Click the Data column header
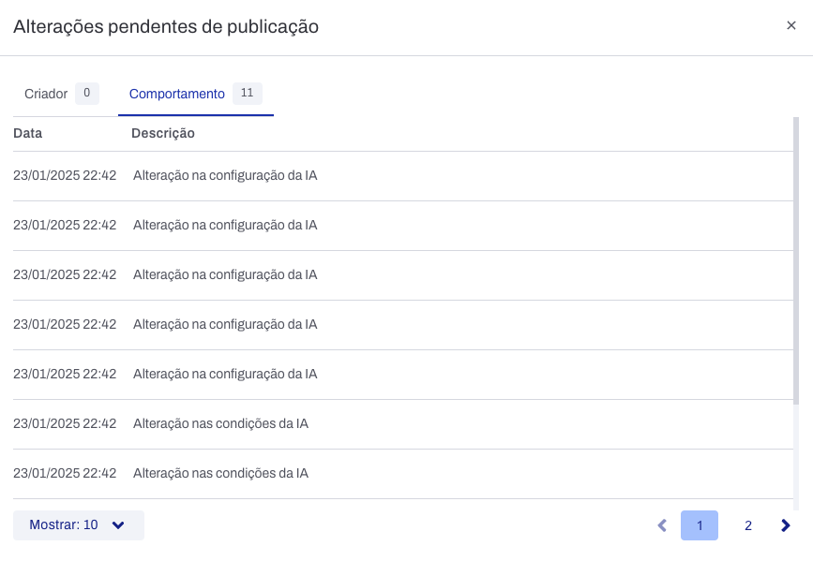813x561 pixels. tap(28, 133)
